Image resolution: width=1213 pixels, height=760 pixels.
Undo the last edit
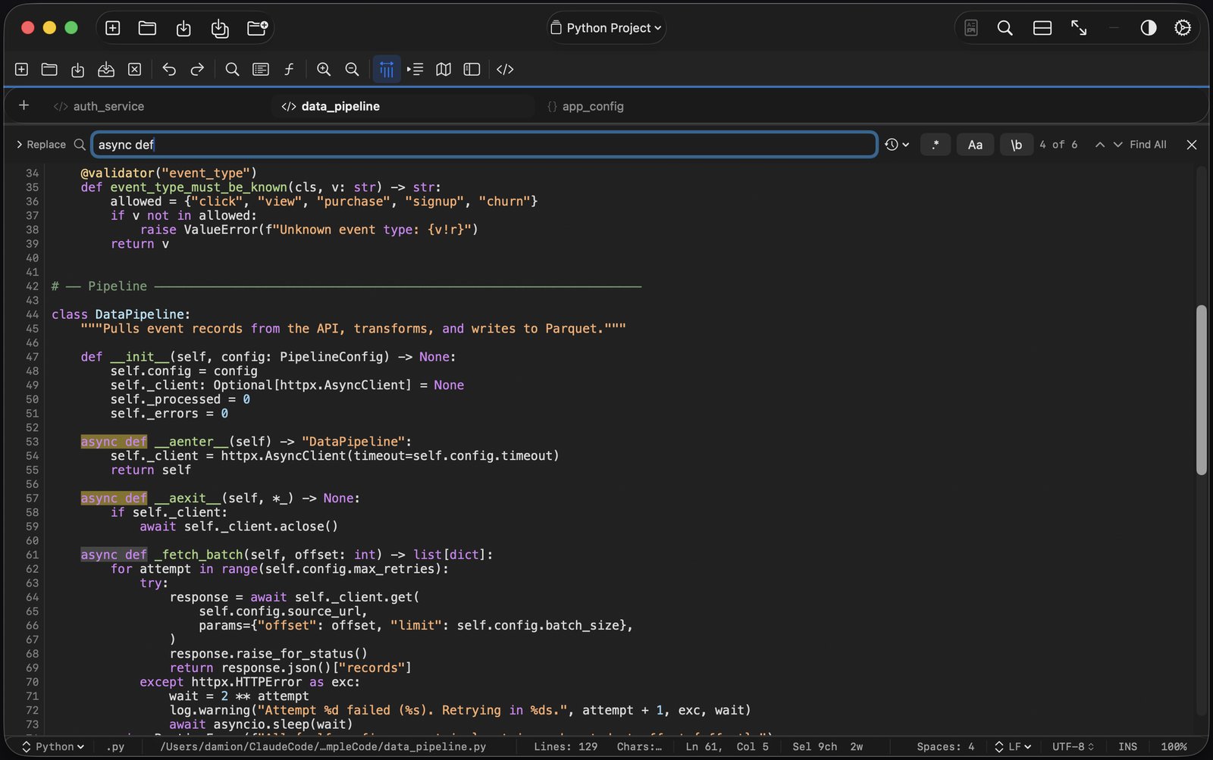pyautogui.click(x=169, y=70)
